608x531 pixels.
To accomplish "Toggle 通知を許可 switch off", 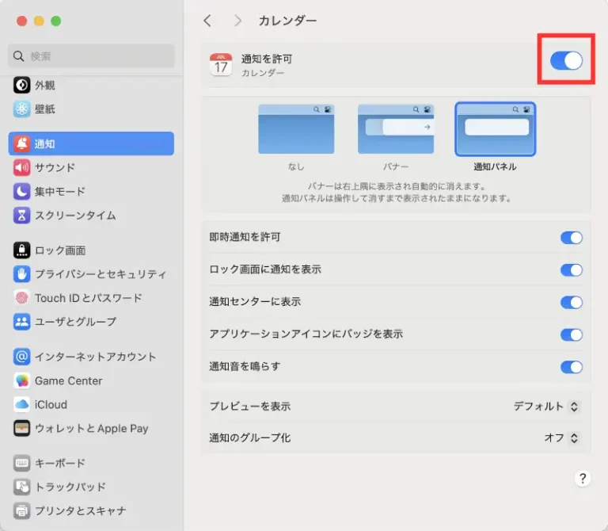I will coord(566,60).
